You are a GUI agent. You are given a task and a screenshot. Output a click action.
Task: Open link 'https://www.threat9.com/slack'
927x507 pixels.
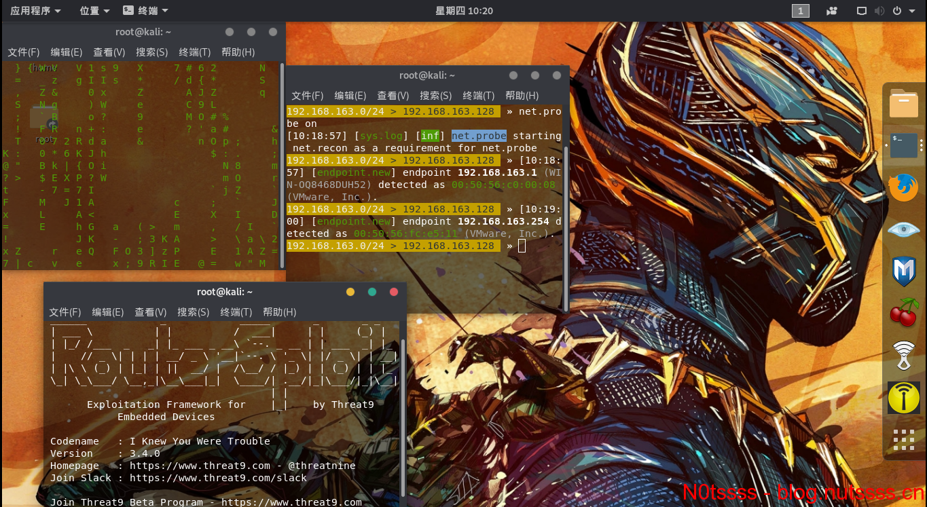[218, 478]
